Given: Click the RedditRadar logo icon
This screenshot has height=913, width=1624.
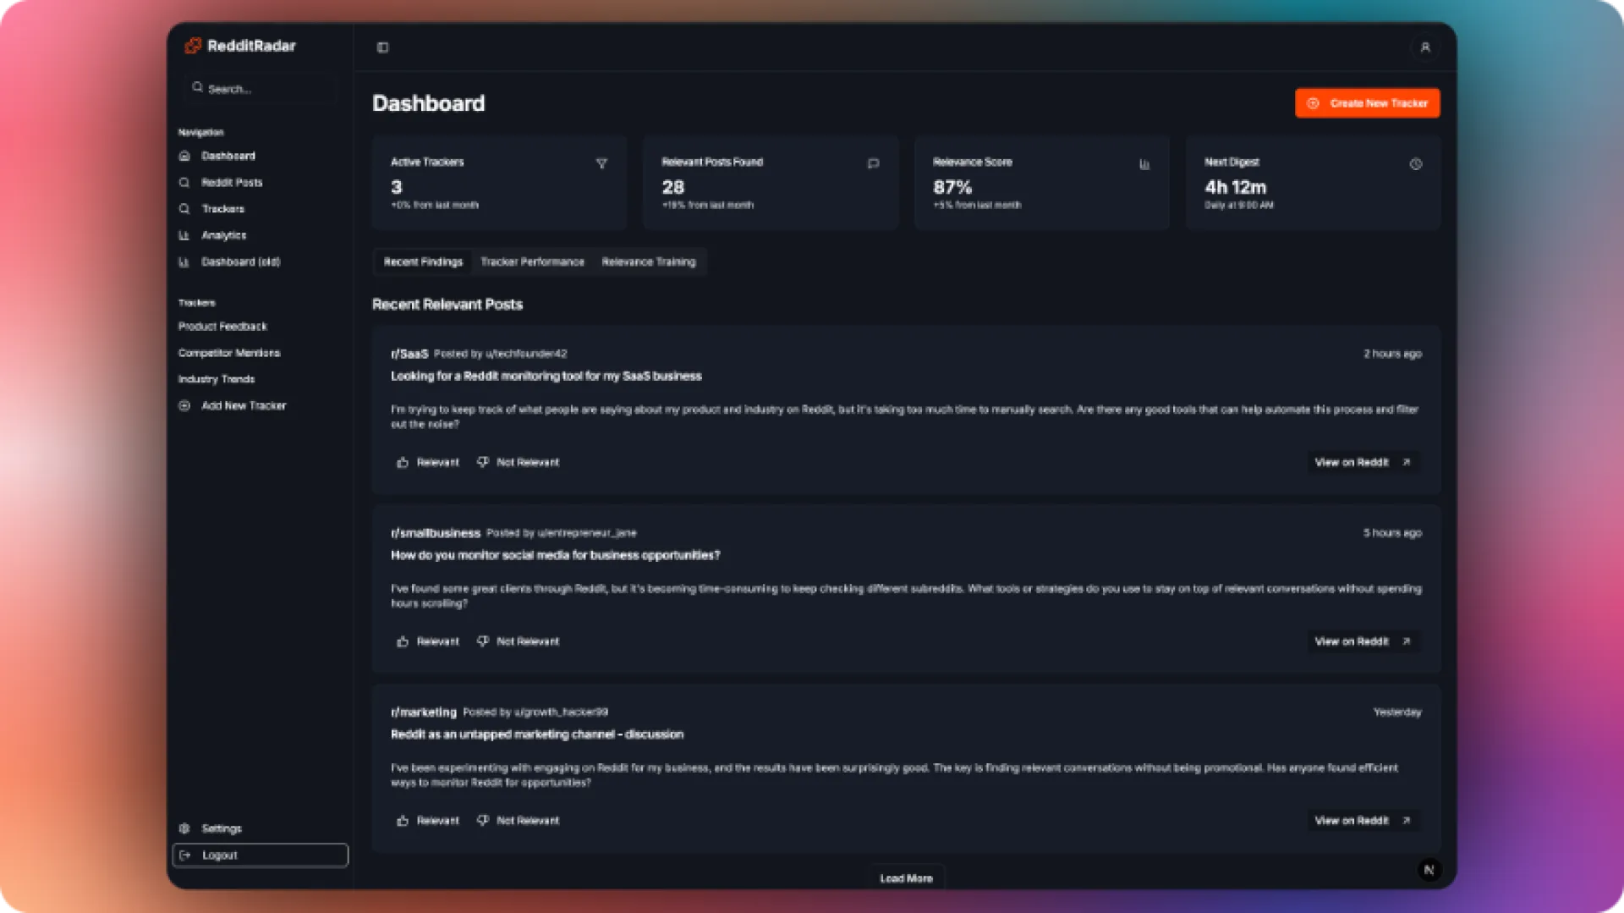Looking at the screenshot, I should (193, 46).
